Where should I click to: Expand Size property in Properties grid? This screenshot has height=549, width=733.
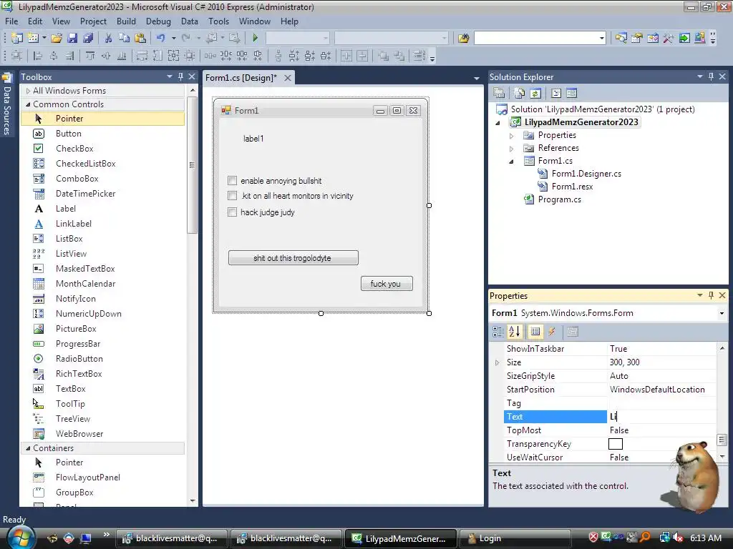497,362
